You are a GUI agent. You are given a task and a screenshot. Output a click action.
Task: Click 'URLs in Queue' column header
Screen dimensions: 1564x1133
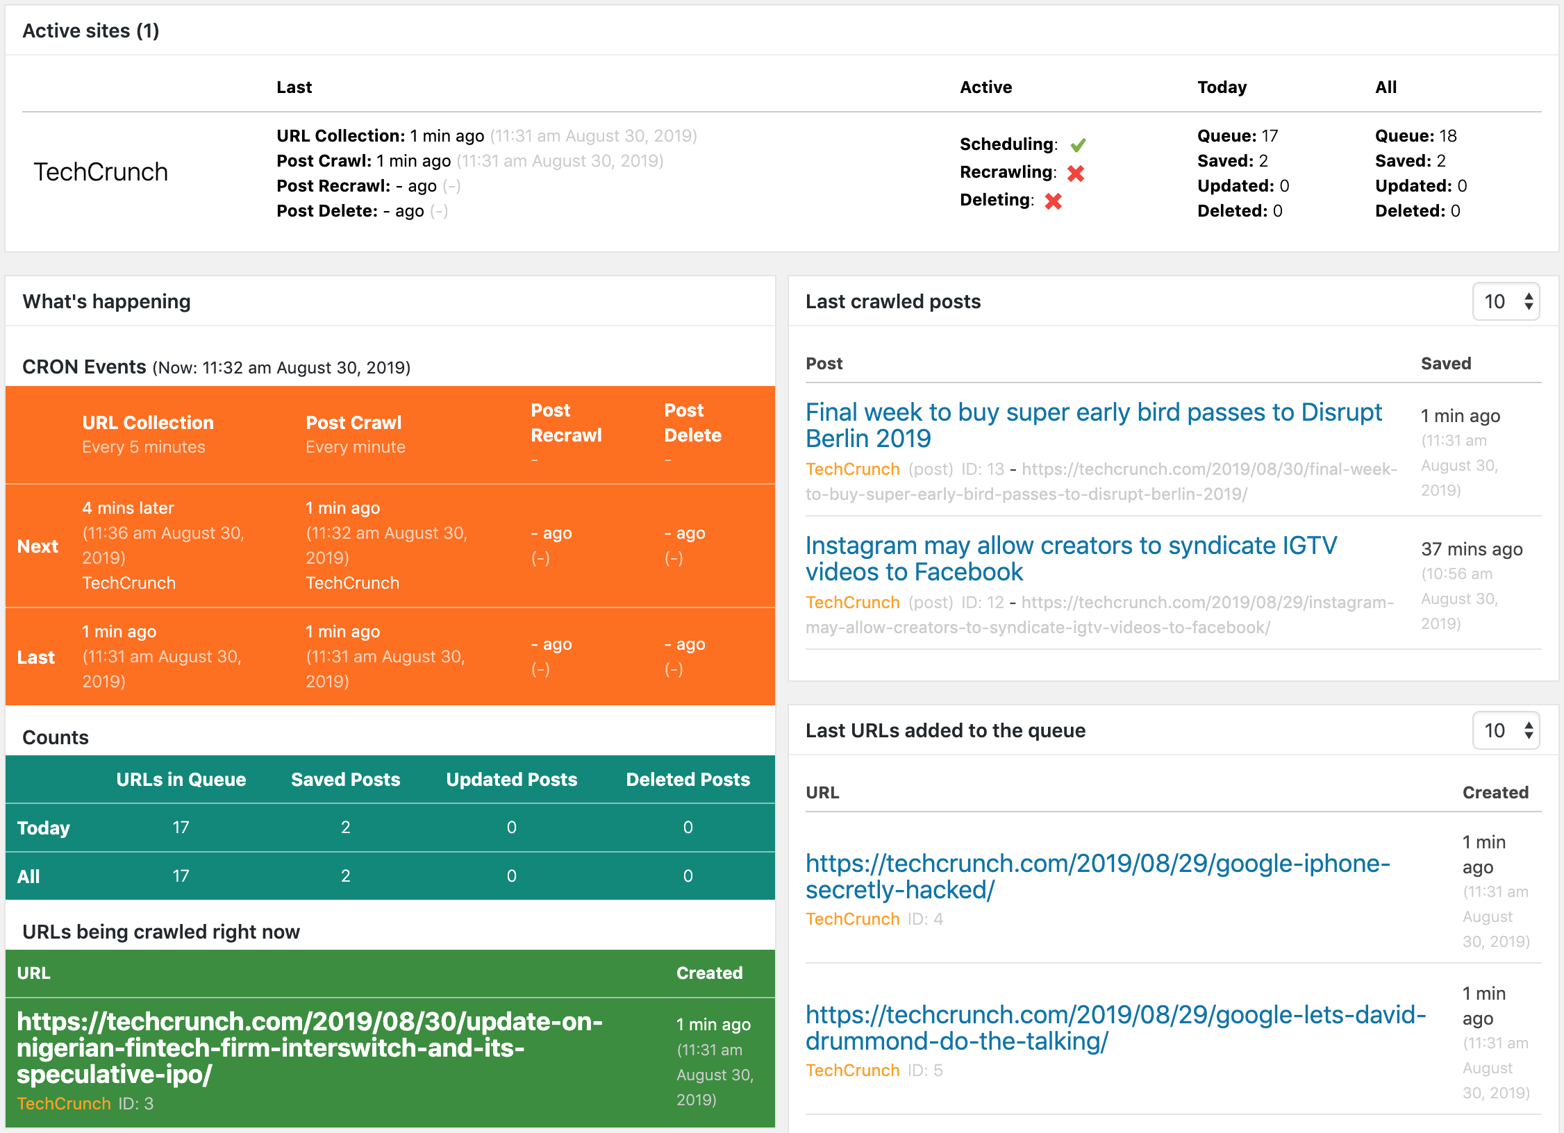(181, 780)
